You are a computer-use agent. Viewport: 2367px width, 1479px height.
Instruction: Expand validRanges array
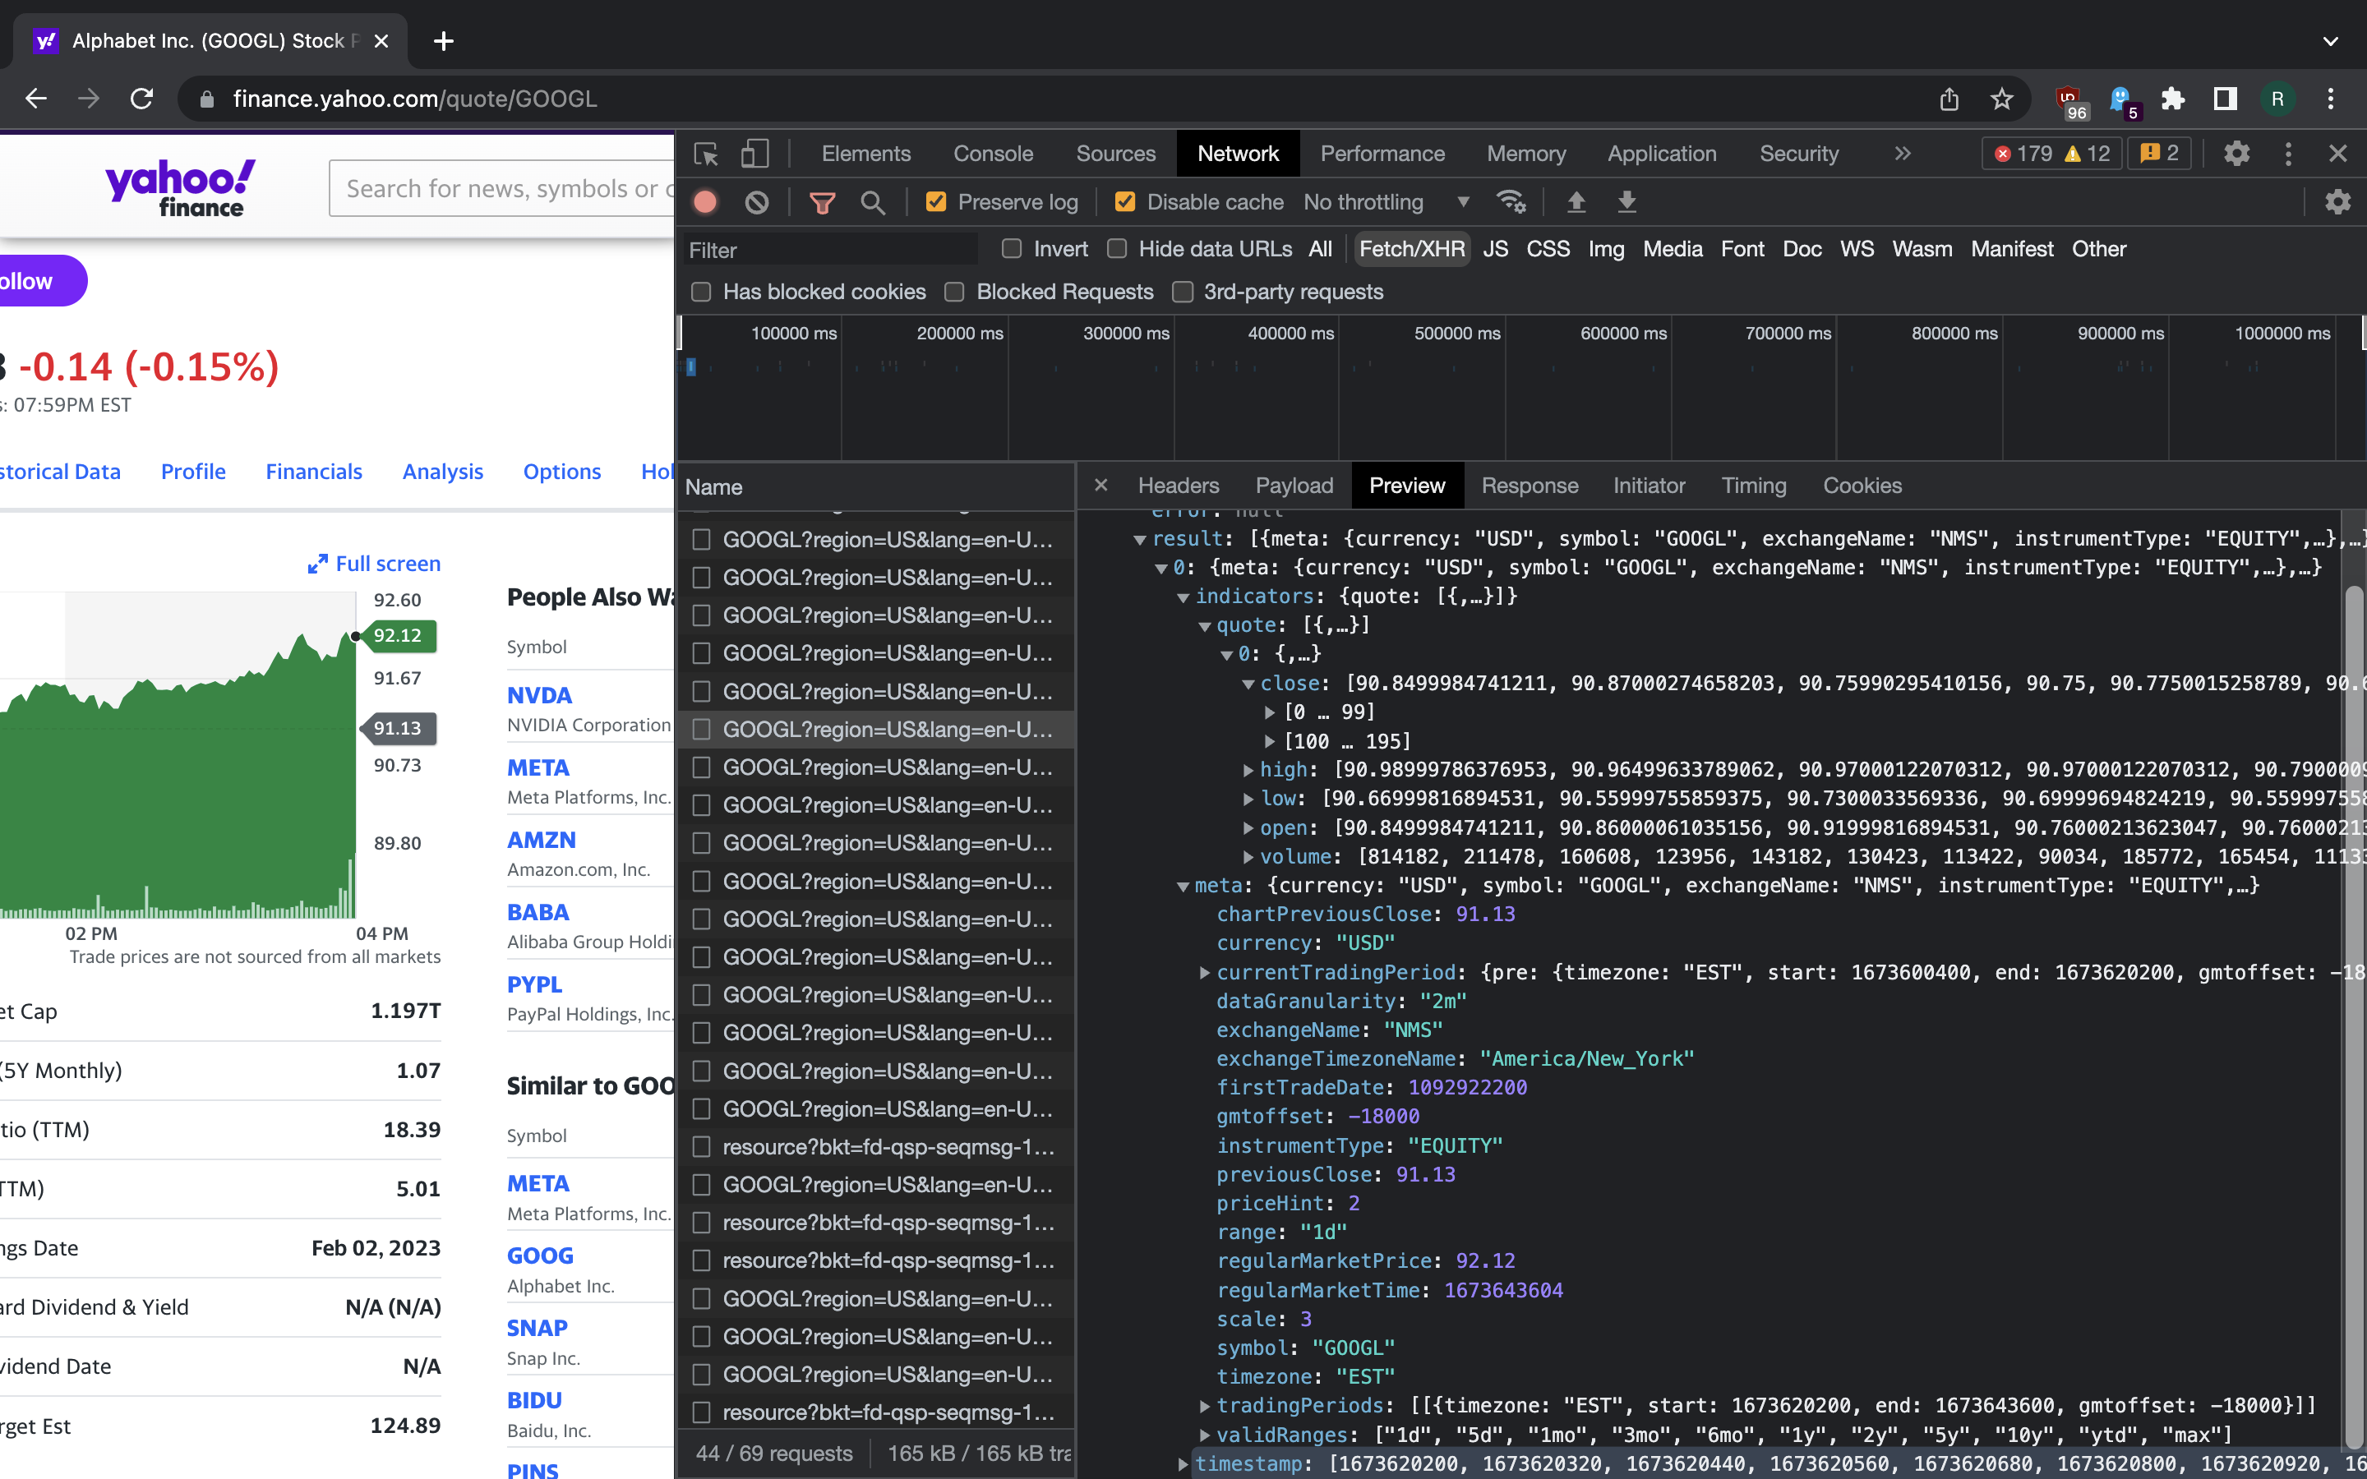coord(1204,1436)
